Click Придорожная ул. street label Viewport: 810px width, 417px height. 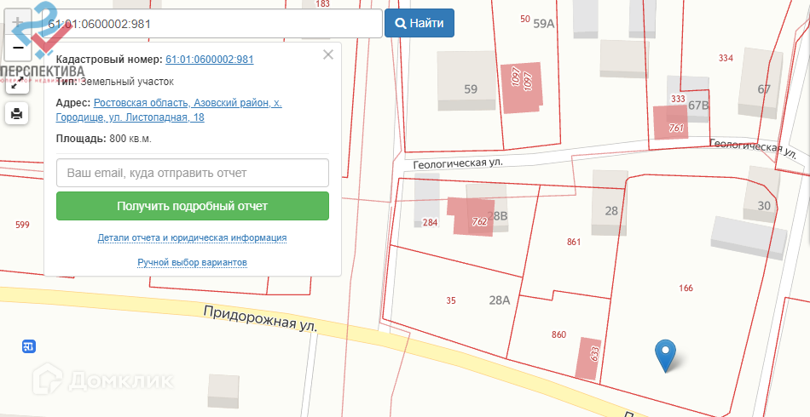point(260,318)
